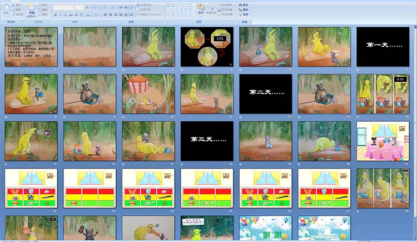
Task: Click the Paste icon in the ribbon
Action: tap(7, 8)
